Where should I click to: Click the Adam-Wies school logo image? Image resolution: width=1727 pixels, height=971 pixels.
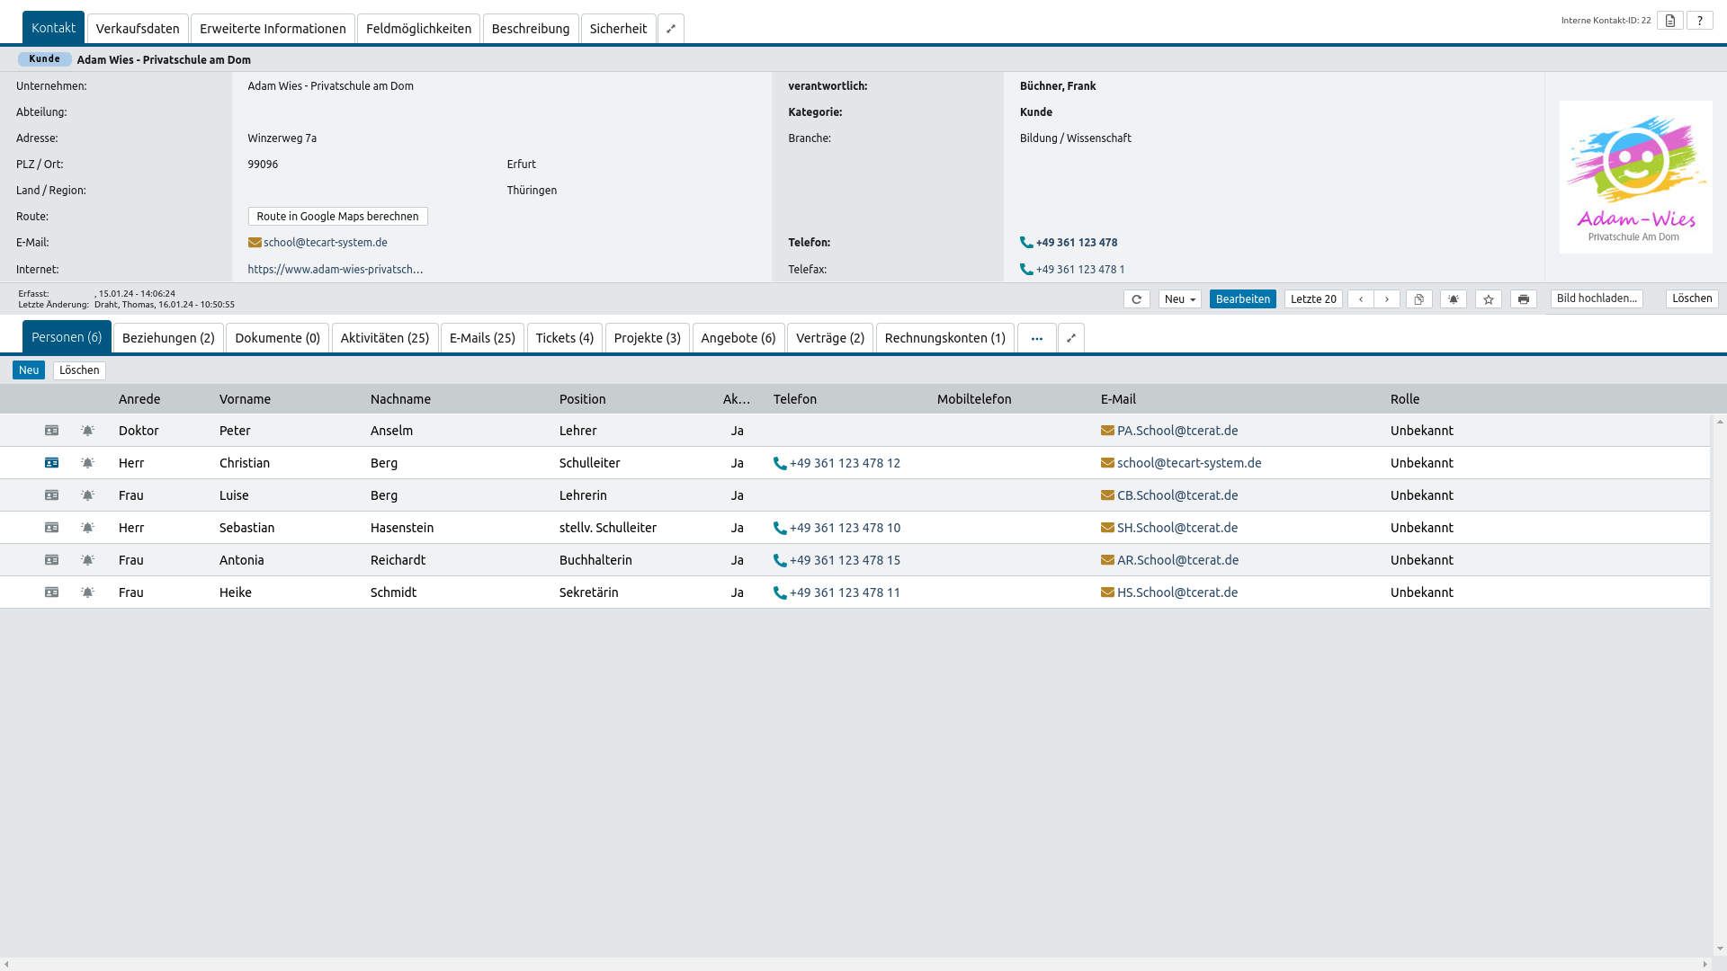(1635, 177)
